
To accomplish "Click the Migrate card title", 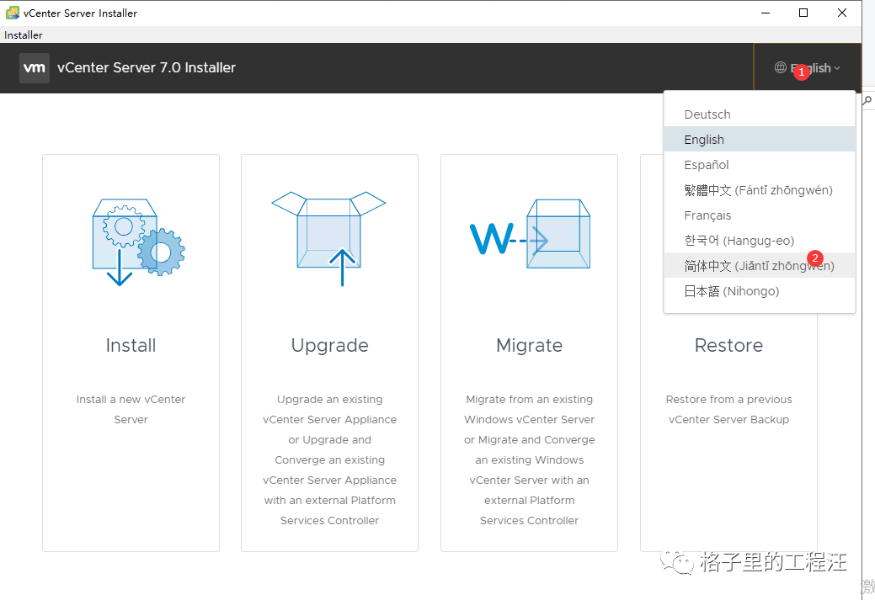I will [x=529, y=346].
